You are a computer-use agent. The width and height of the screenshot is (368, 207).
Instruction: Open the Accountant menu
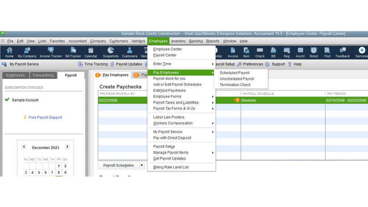pos(77,41)
